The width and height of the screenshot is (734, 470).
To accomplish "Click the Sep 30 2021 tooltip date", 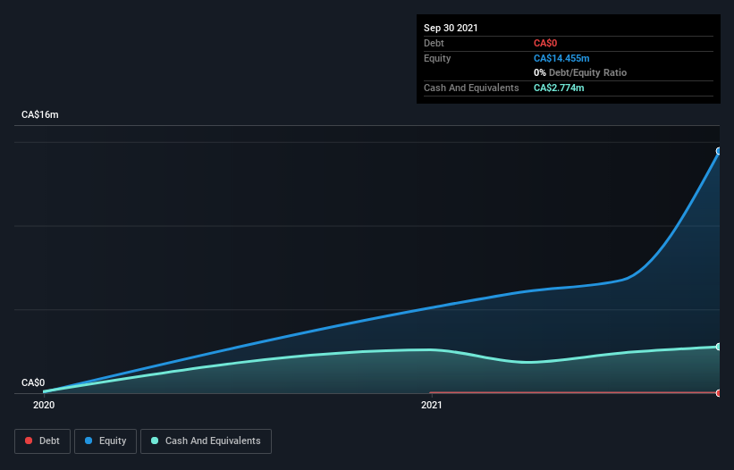I will pos(451,28).
